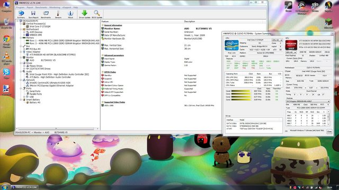Open the VLC media player desktop icon

coord(6,56)
